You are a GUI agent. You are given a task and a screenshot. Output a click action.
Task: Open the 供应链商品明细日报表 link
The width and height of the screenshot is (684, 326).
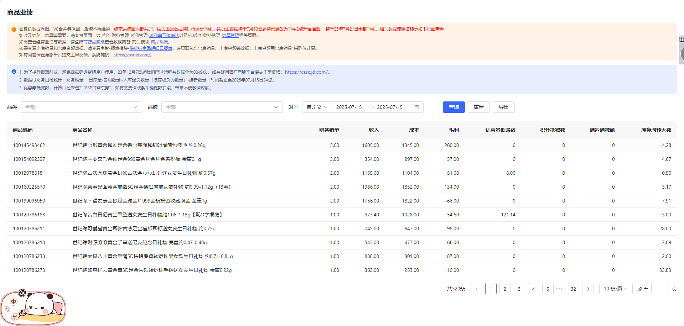point(151,48)
